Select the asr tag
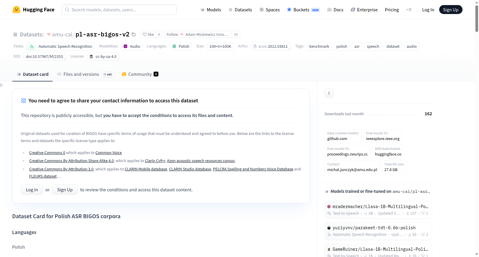The width and height of the screenshot is (479, 257). click(x=357, y=46)
